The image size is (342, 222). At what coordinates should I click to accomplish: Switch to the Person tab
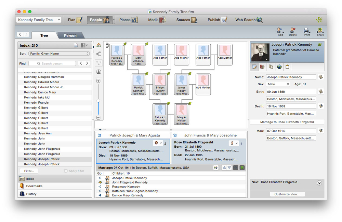click(x=70, y=35)
